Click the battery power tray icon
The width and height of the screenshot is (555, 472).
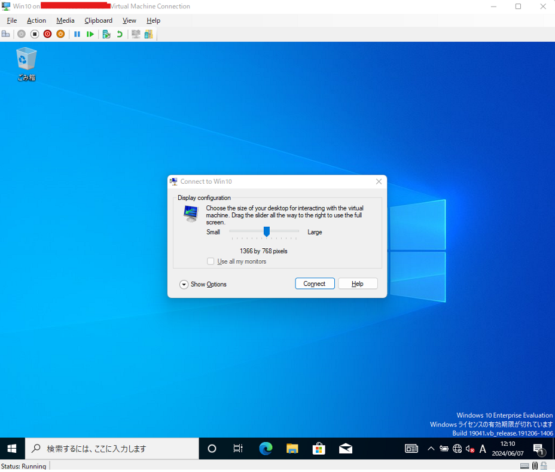[x=444, y=449]
